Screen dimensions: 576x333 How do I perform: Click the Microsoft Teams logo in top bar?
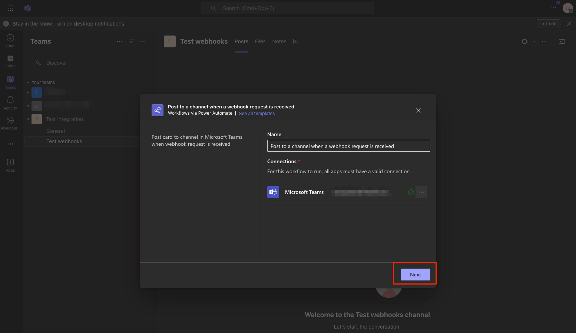coord(27,8)
